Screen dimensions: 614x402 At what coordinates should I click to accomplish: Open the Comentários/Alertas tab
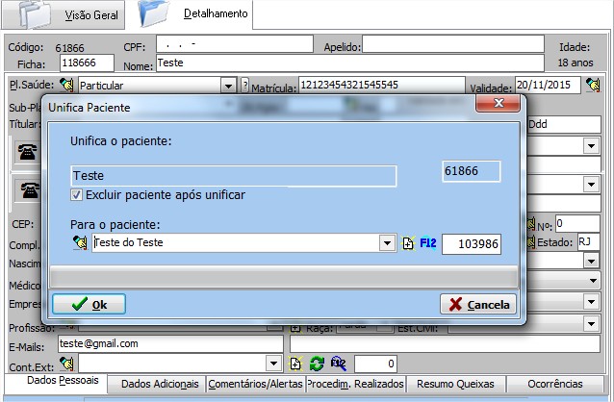[255, 384]
